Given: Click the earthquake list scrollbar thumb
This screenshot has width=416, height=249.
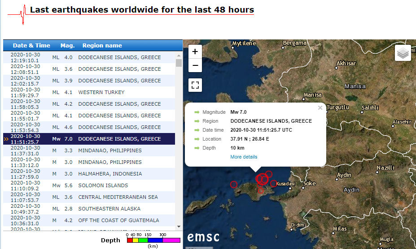Looking at the screenshot, I should (179, 63).
